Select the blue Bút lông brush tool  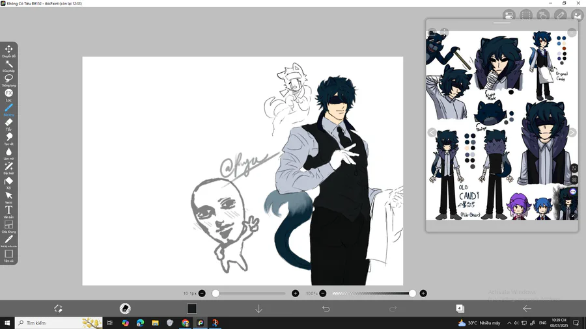pos(8,109)
